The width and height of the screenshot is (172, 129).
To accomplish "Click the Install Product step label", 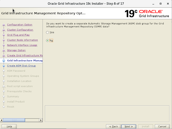I will (x=16, y=102).
